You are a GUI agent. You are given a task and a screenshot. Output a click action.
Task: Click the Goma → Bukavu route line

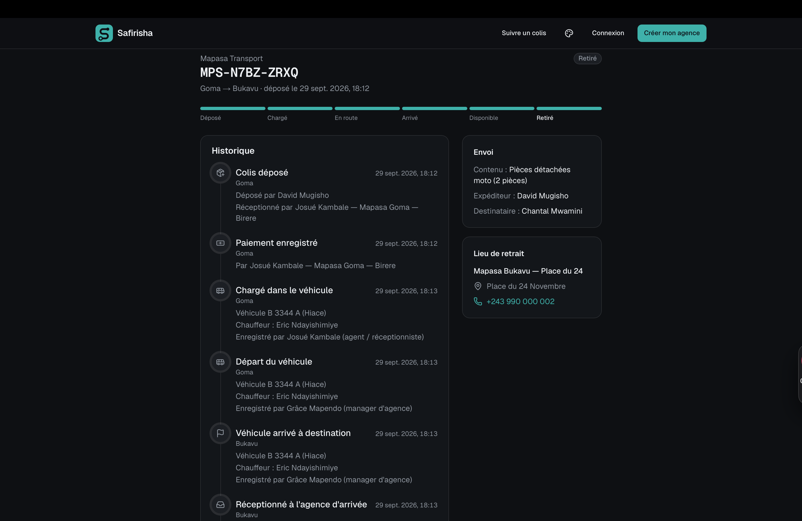(x=285, y=89)
